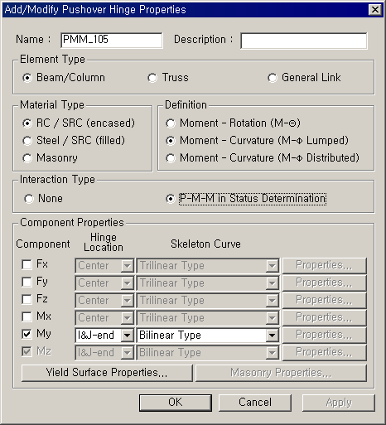
Task: Open Fy skeleton curve dropdown
Action: coord(272,283)
